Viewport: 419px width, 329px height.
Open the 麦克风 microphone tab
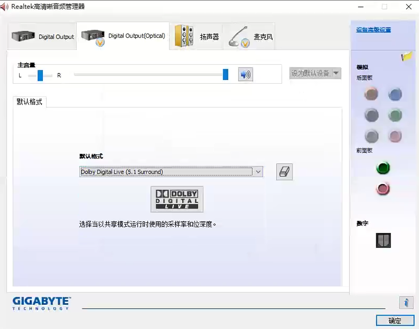point(249,36)
